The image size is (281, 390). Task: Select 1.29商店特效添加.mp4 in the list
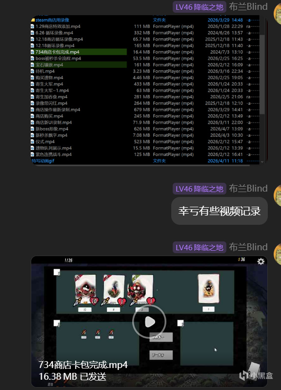[x=145, y=26]
